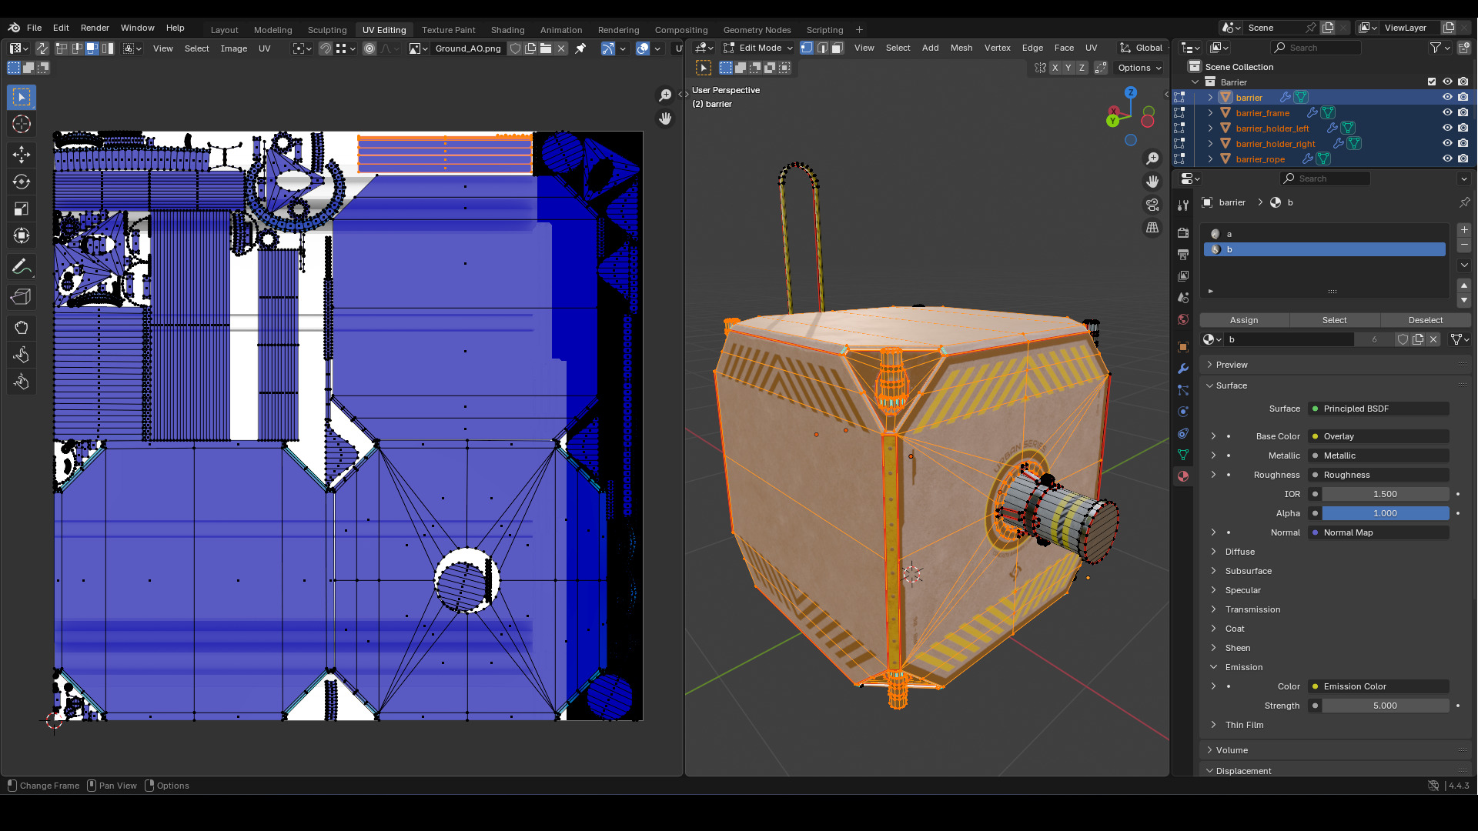Screen dimensions: 1478x831
Task: Toggle X axis mirror in 3D viewport header
Action: coord(1055,68)
